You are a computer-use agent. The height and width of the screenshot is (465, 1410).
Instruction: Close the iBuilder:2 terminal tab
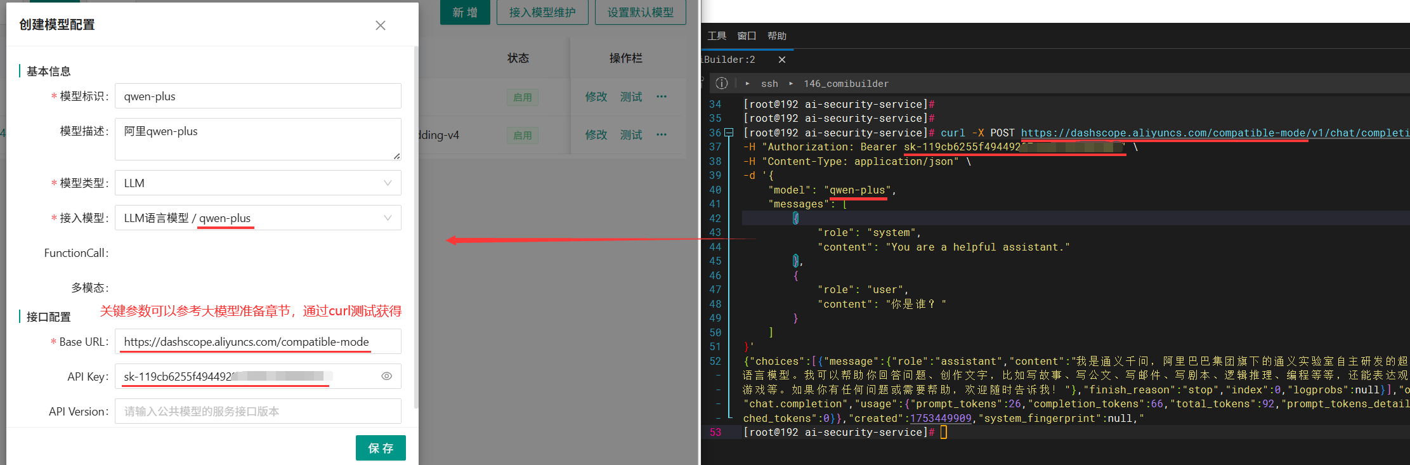pyautogui.click(x=782, y=60)
